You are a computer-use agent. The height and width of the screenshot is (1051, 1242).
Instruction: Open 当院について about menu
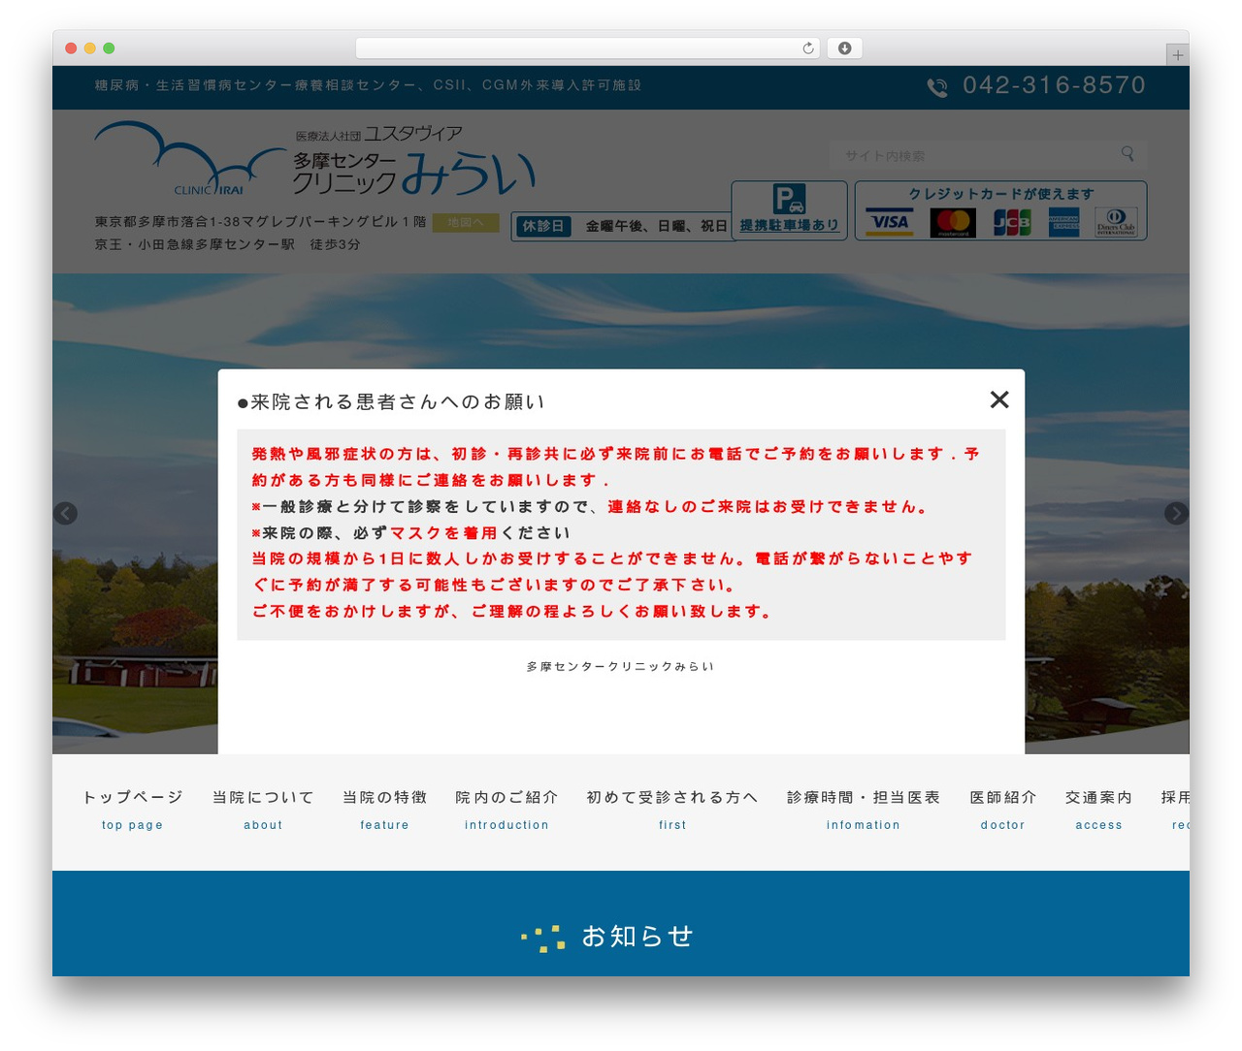point(263,810)
